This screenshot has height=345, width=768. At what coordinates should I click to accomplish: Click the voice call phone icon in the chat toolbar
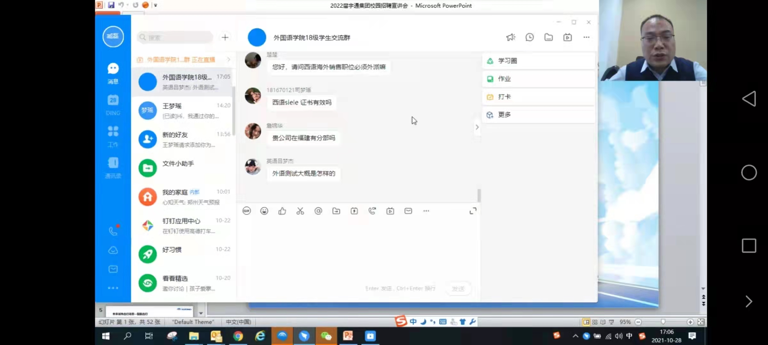coord(372,211)
